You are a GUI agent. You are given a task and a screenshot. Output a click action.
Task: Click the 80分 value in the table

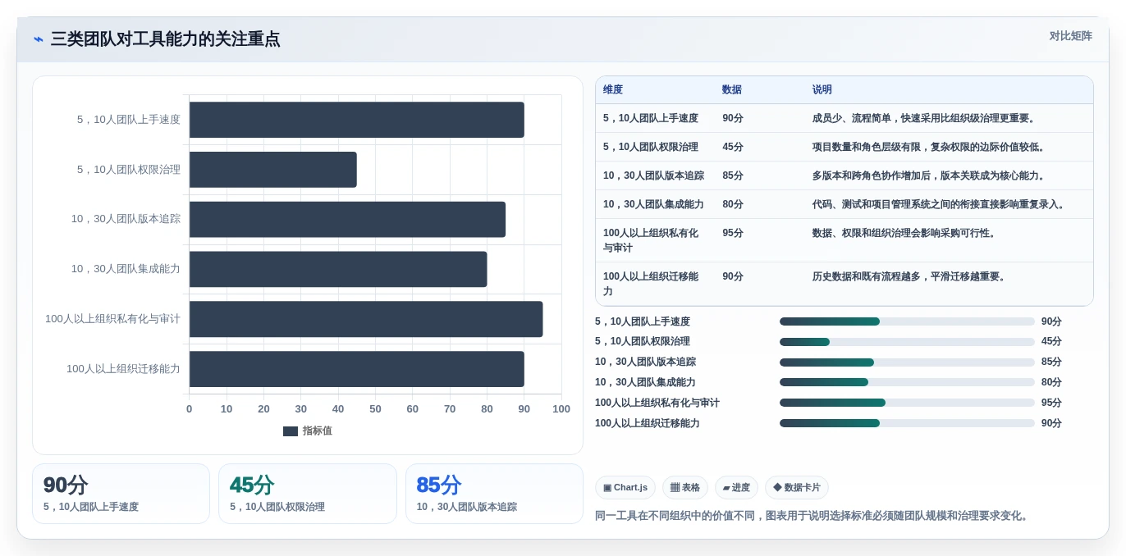pos(733,204)
